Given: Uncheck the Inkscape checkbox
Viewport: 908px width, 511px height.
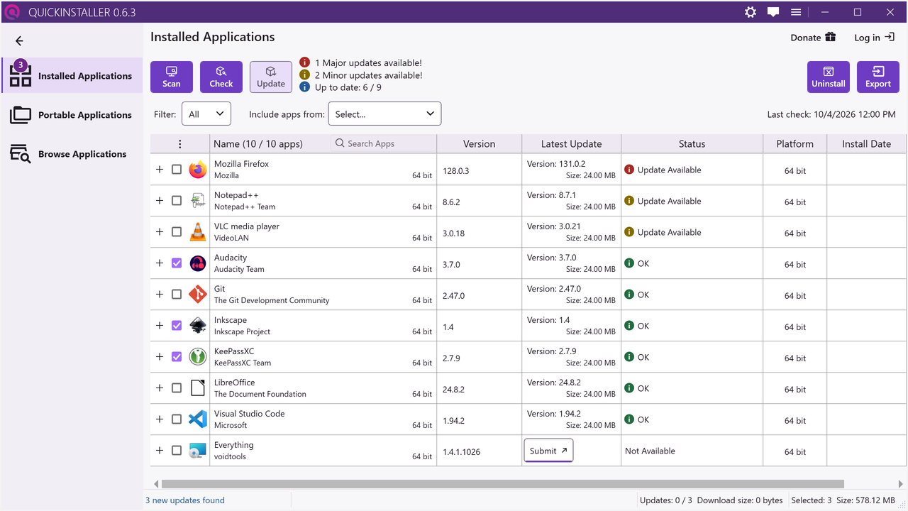Looking at the screenshot, I should click(177, 326).
